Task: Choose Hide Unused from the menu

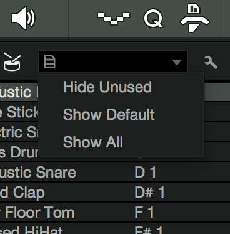Action: click(107, 87)
